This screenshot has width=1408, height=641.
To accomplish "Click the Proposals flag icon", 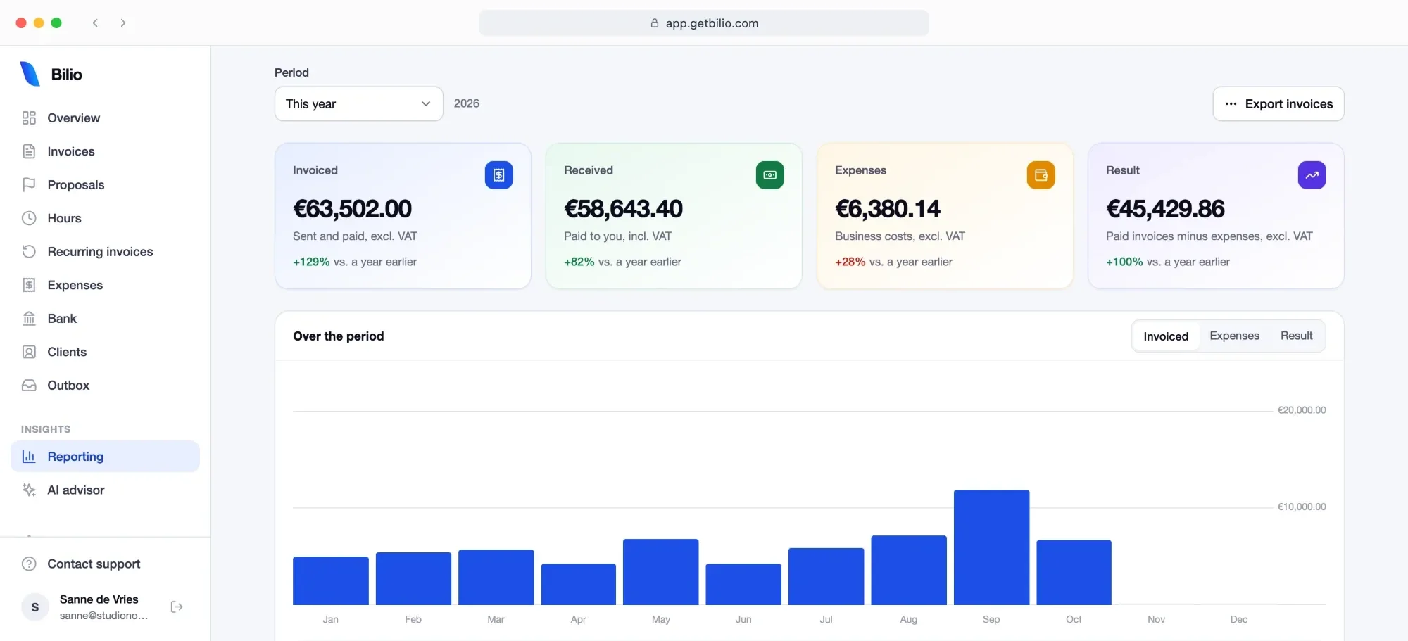I will click(x=29, y=184).
